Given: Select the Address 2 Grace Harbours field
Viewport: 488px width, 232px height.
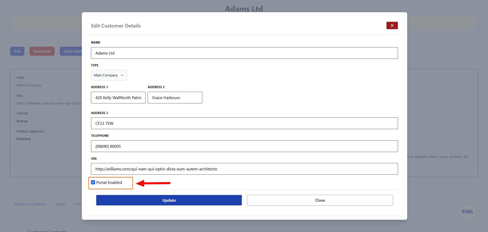Looking at the screenshot, I should 175,98.
